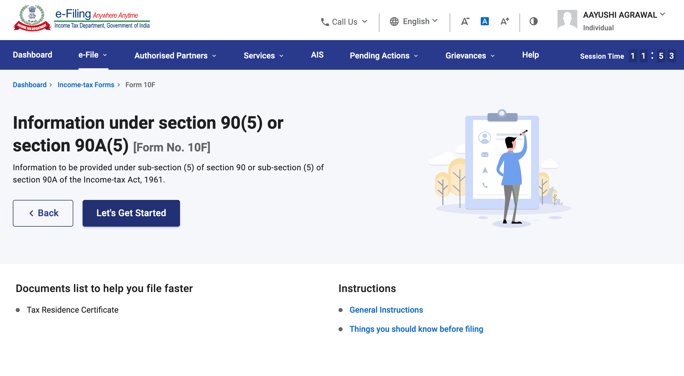Open the General Instructions link

[x=386, y=310]
